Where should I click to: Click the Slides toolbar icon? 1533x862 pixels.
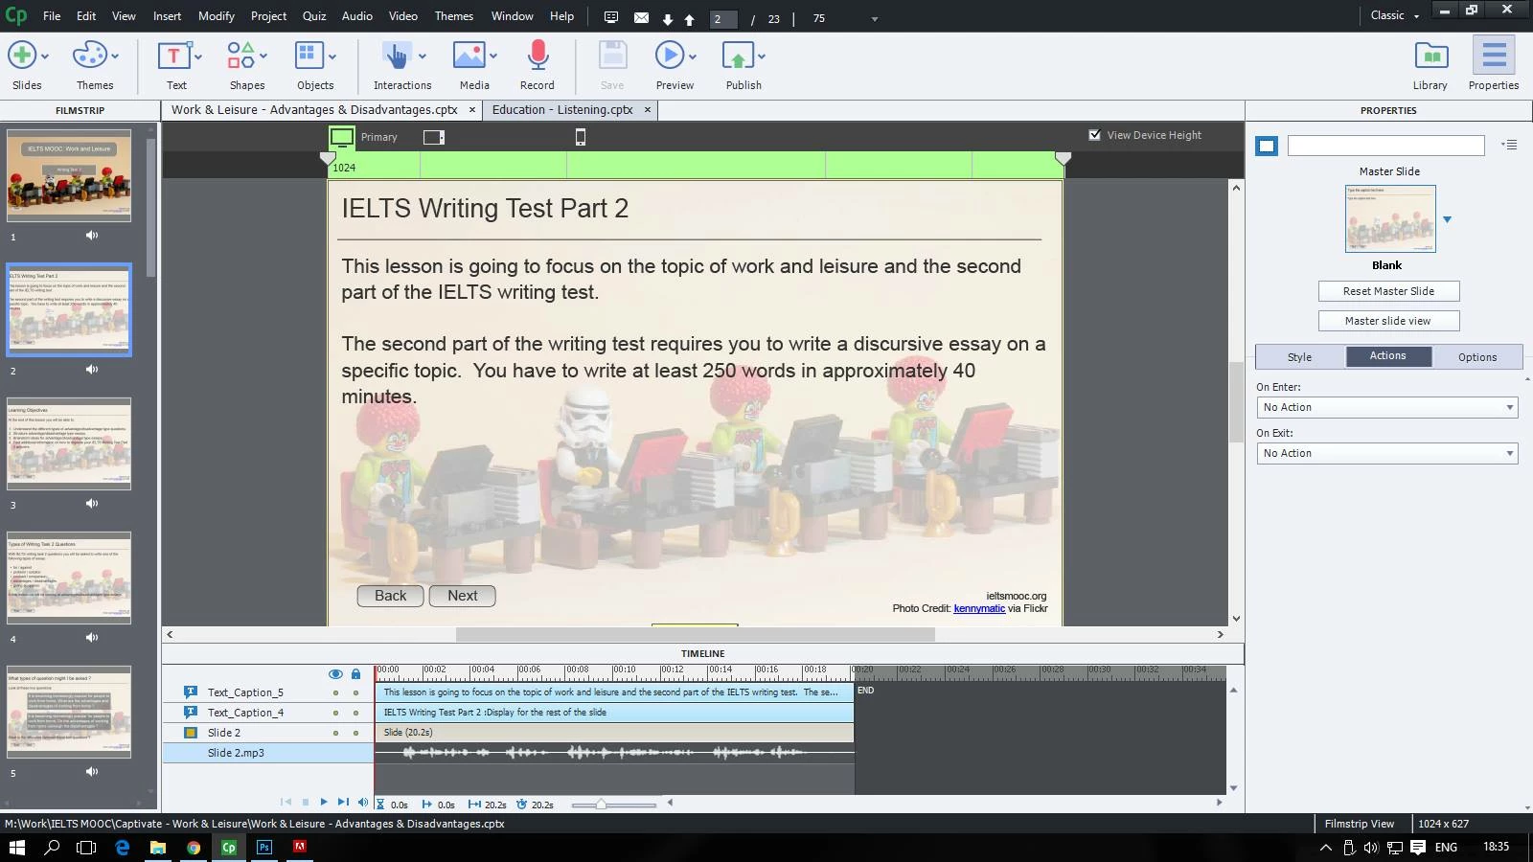[22, 56]
